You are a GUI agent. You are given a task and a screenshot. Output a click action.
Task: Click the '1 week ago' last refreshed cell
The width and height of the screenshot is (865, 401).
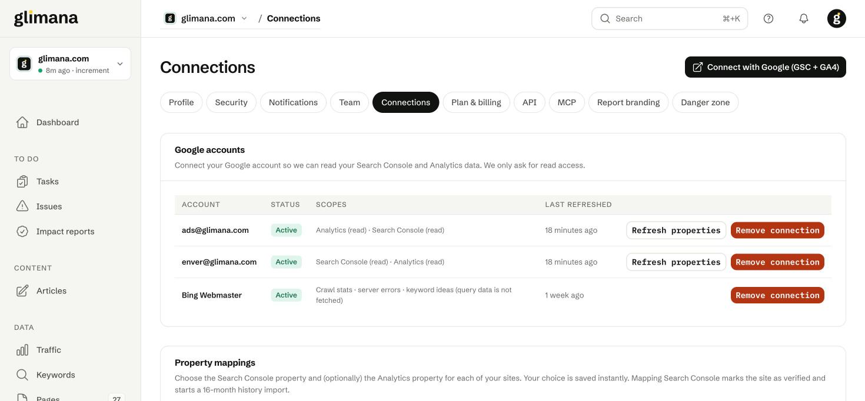564,295
